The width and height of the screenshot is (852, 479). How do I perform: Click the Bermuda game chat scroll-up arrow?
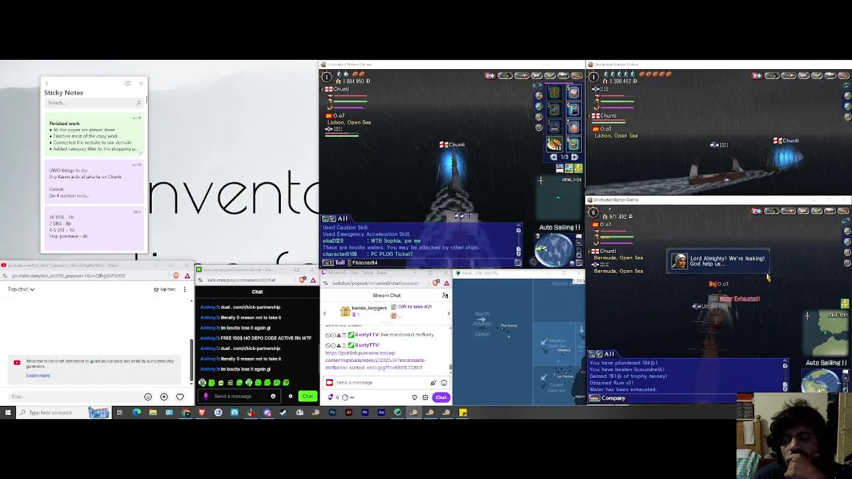point(785,365)
